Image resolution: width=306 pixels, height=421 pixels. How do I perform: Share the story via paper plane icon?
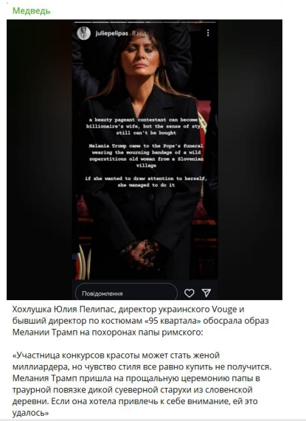point(206,293)
